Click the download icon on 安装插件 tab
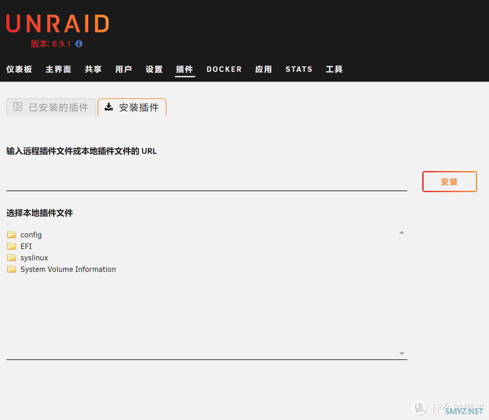 point(109,107)
